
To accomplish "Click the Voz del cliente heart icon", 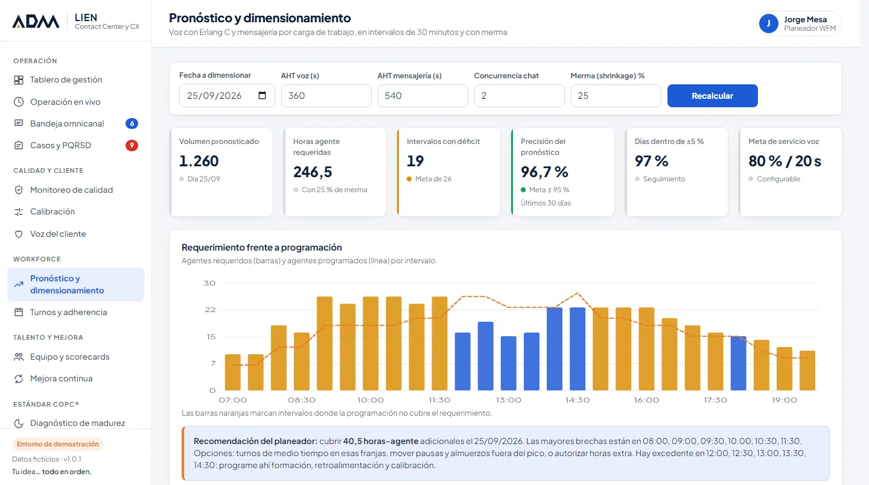I will [x=19, y=234].
